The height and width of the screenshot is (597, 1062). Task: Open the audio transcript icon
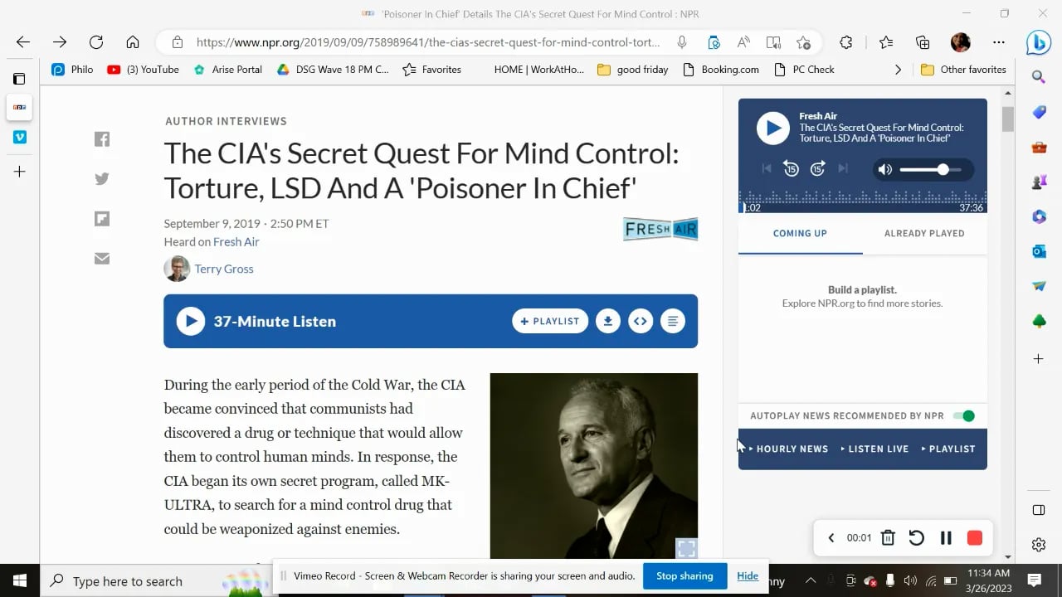(673, 321)
